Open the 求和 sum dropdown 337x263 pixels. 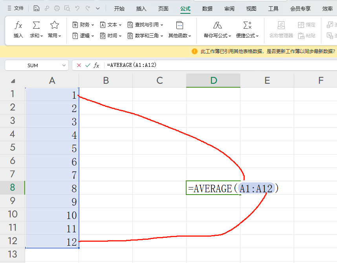(36, 29)
